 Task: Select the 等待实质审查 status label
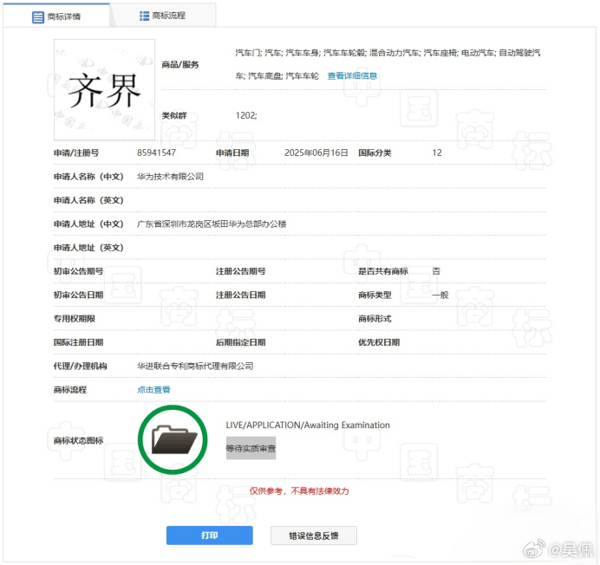pos(251,448)
